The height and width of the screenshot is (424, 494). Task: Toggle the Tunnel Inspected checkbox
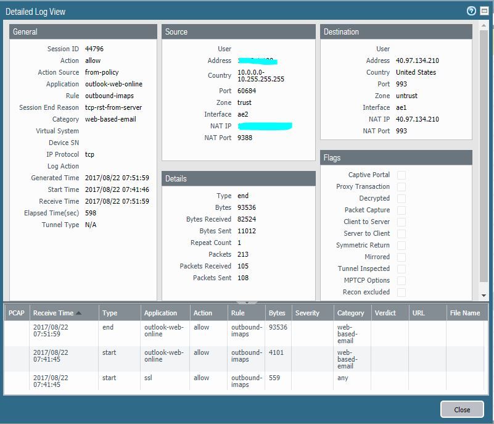(401, 269)
